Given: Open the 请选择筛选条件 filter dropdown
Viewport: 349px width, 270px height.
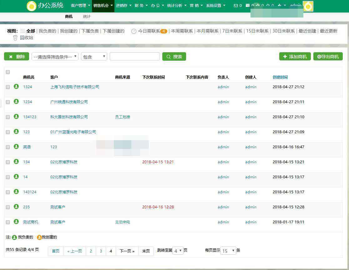Looking at the screenshot, I should [55, 57].
